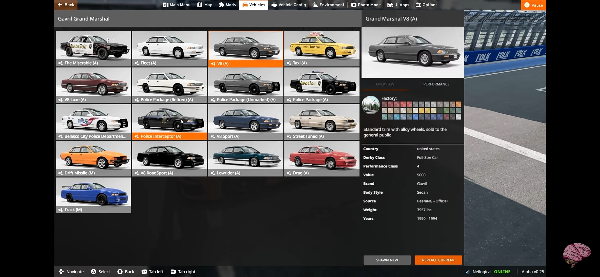Screen dimensions: 600x277
Task: Enter Photo Mode via camera icon
Action: pos(354,5)
